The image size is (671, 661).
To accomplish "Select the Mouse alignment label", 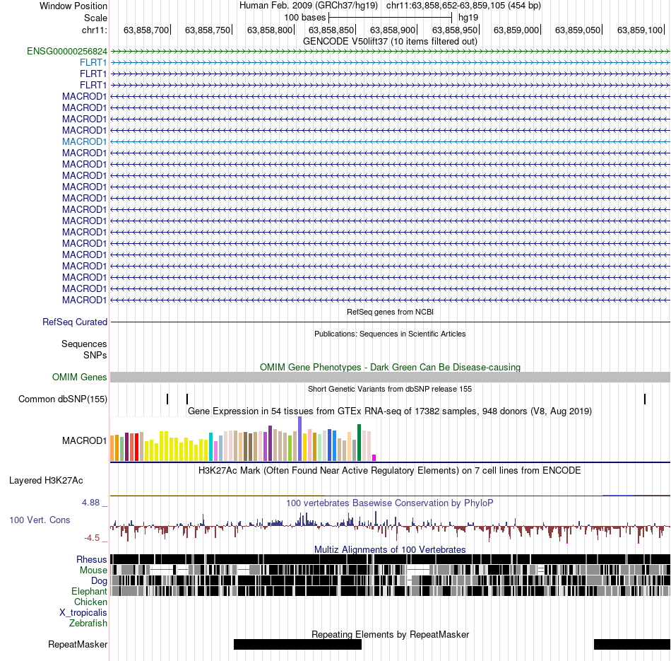I will [x=93, y=571].
